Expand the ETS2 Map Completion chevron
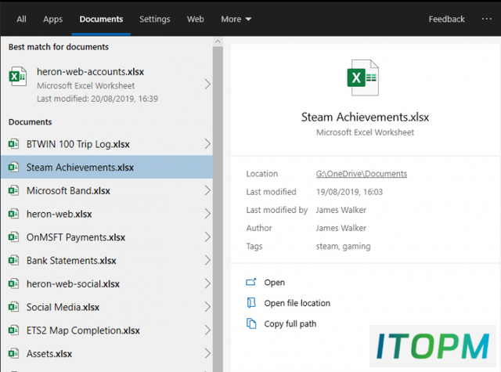 tap(207, 330)
